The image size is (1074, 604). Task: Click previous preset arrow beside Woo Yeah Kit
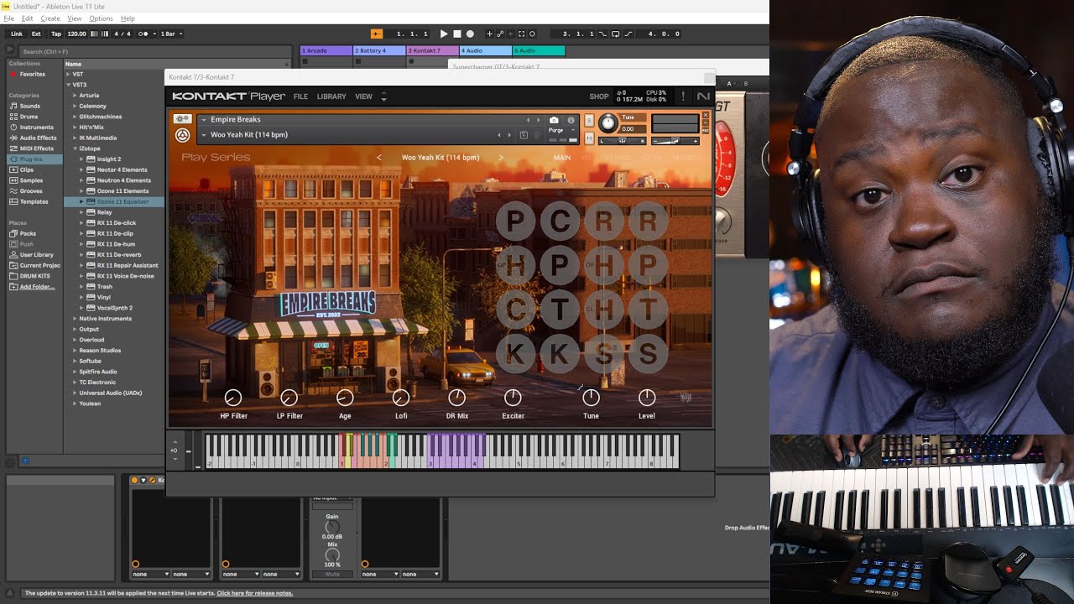[x=378, y=158]
